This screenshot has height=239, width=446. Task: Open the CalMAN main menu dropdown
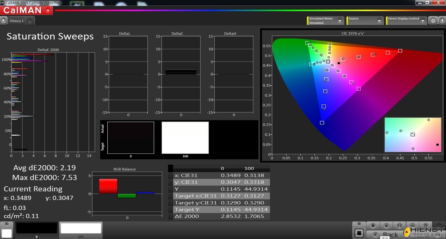pyautogui.click(x=48, y=11)
